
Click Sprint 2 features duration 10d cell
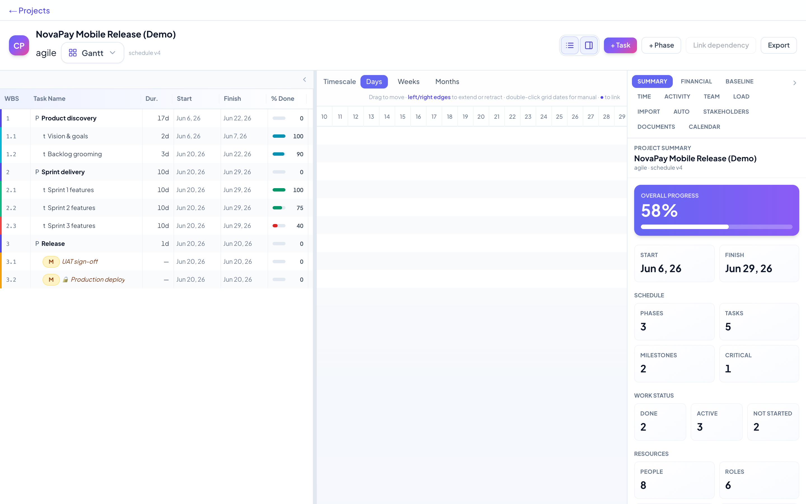click(x=158, y=208)
